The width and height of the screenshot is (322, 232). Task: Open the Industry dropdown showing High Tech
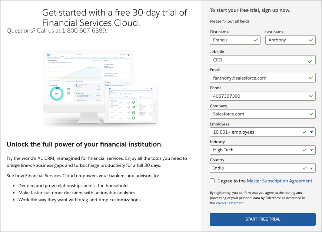pyautogui.click(x=263, y=150)
